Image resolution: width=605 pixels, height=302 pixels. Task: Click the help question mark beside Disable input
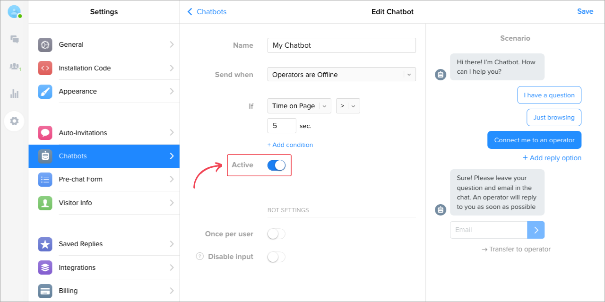coord(200,257)
